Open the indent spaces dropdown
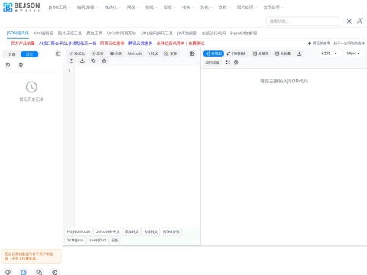Viewport: 367px width, 275px height. pos(329,53)
